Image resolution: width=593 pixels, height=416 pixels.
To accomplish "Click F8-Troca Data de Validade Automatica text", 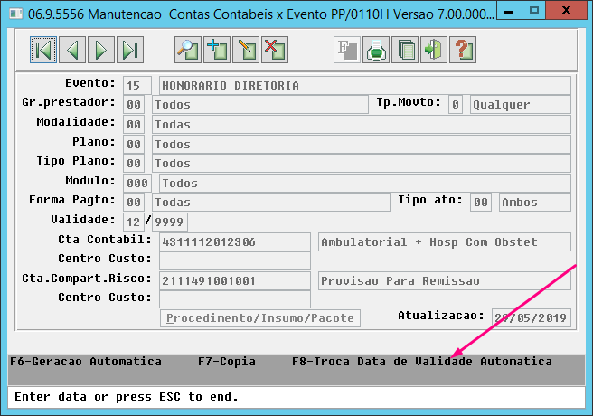I will 421,362.
